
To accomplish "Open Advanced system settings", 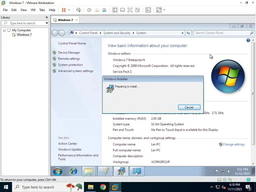I will click(x=75, y=71).
